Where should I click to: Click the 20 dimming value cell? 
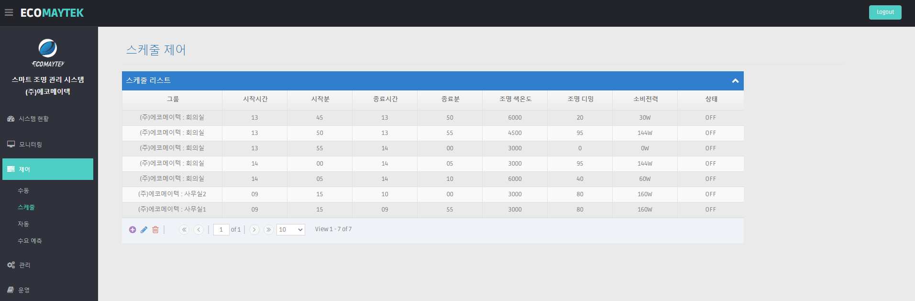click(580, 118)
